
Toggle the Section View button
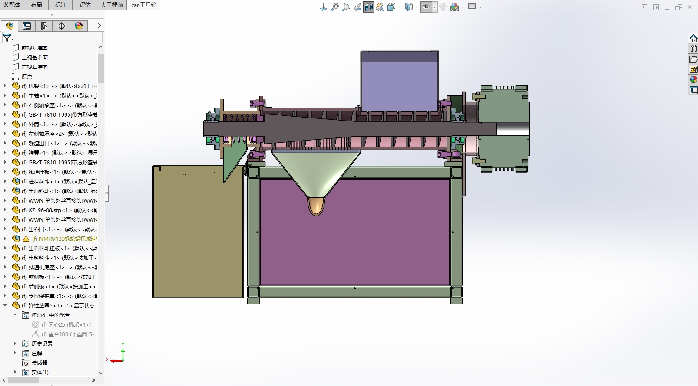[x=369, y=7]
